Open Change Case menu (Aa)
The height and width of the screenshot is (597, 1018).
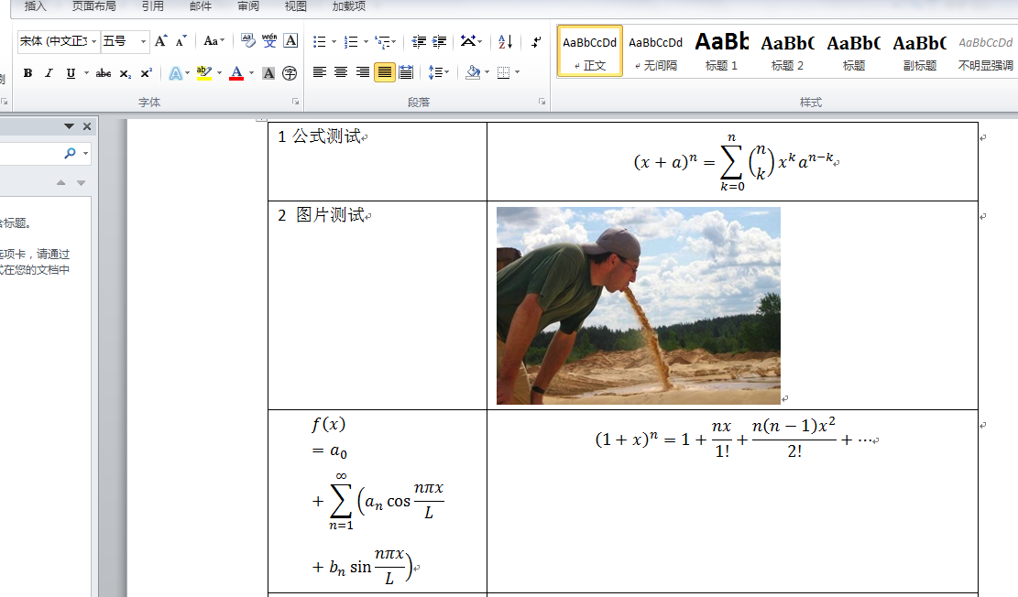(x=213, y=41)
